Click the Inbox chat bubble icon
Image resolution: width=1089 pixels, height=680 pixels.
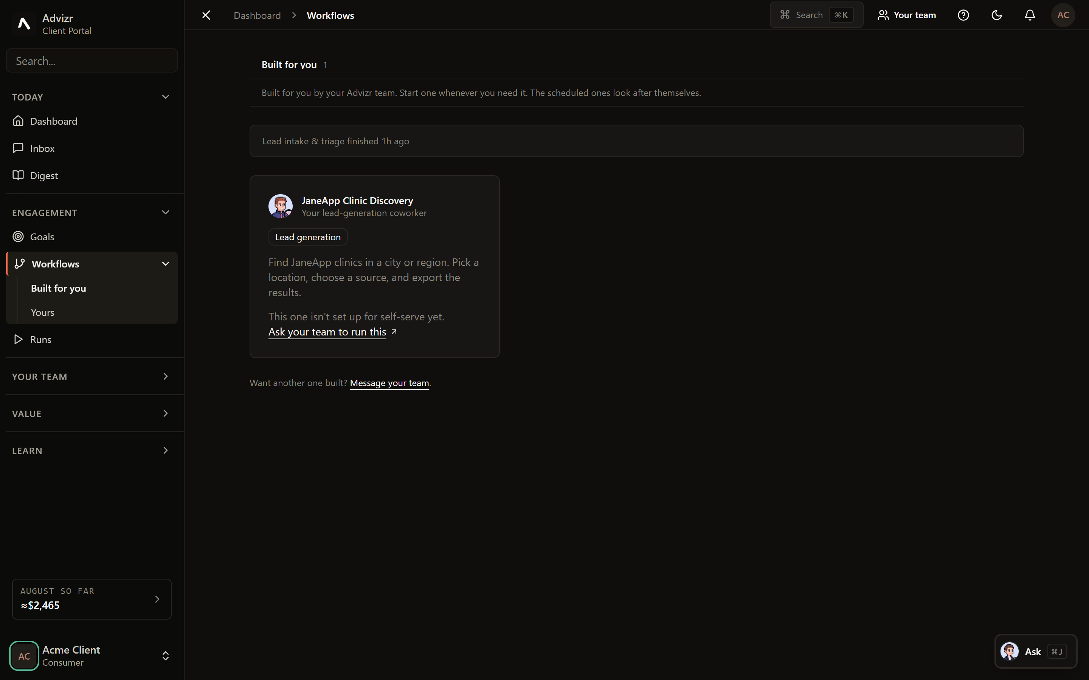pos(18,148)
